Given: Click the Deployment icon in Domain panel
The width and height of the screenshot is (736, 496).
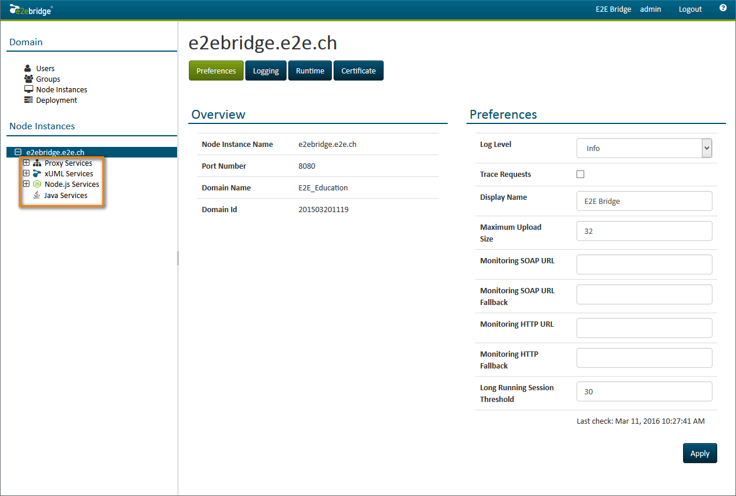Looking at the screenshot, I should tap(28, 100).
